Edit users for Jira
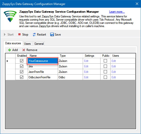Image resolution: width=141 pixels, height=134 pixels. (x=114, y=66)
